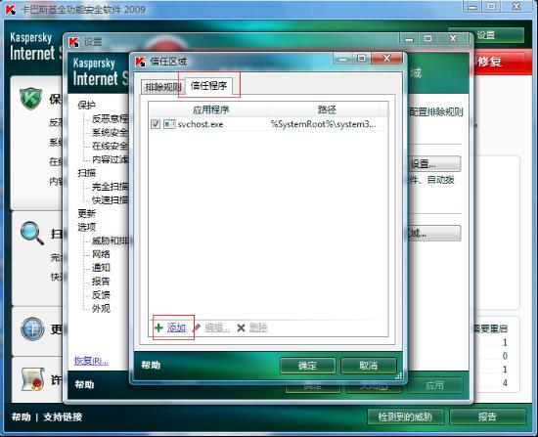Click the pencil edit icon
This screenshot has width=538, height=437.
(x=197, y=328)
